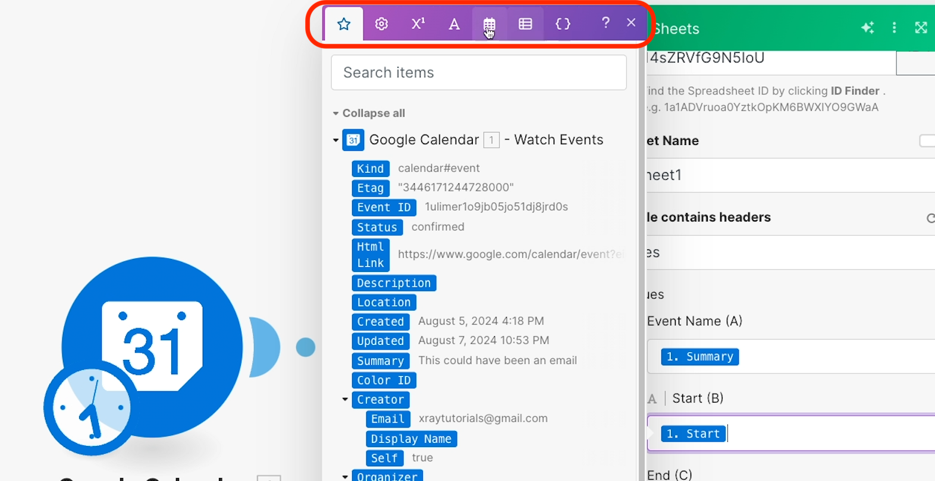935x481 pixels.
Task: Insert the Location variable pill
Action: click(x=384, y=302)
